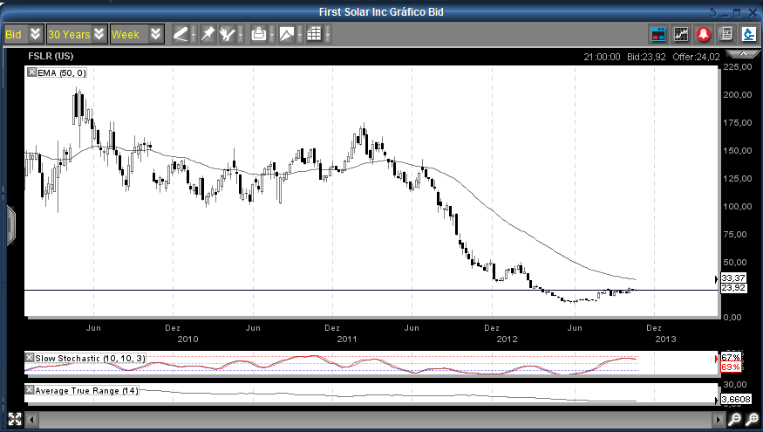Click the left side panel handle
This screenshot has height=432, width=763.
pos(10,226)
